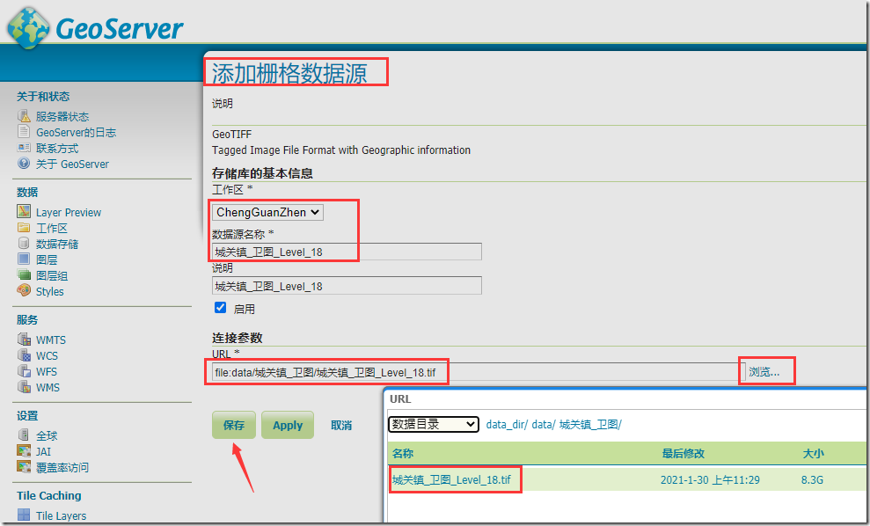870x526 pixels.
Task: Open 覆盖率访问 settings link
Action: pyautogui.click(x=62, y=467)
